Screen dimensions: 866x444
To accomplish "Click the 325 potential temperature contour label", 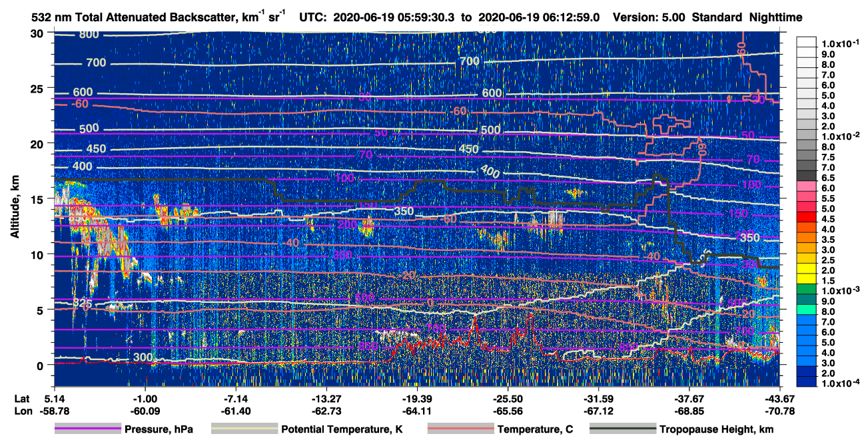I will point(82,304).
